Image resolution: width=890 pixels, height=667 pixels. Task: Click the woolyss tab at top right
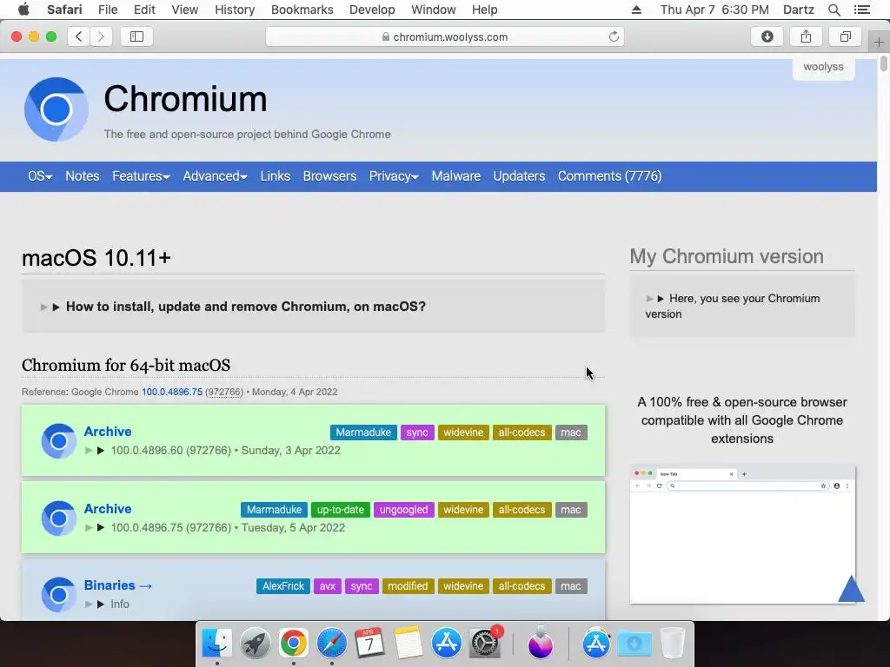pyautogui.click(x=824, y=67)
